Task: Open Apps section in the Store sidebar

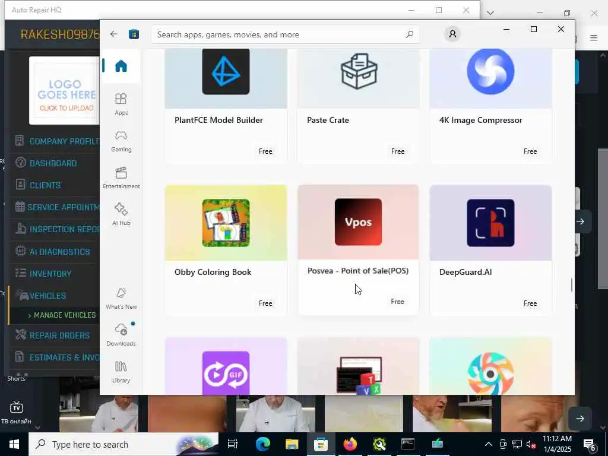Action: tap(121, 104)
